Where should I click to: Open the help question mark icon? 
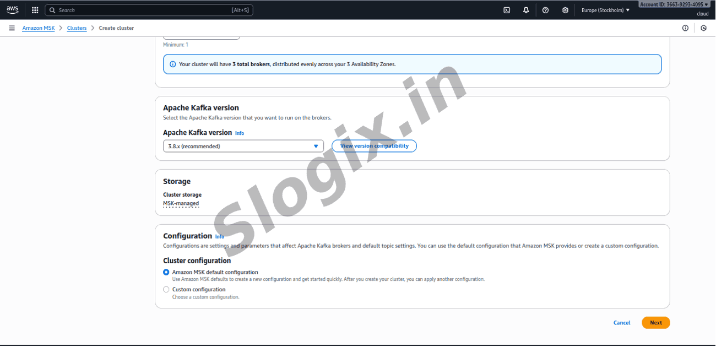coord(545,10)
